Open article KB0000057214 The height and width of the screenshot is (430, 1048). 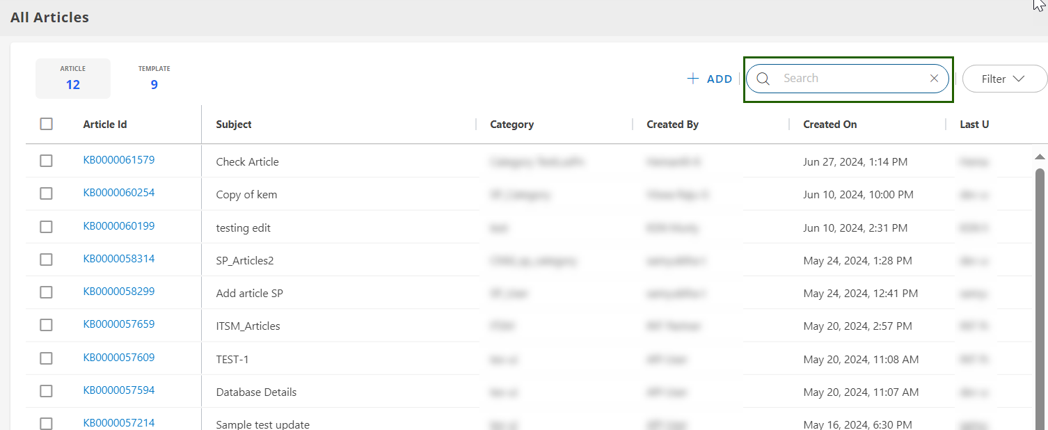tap(119, 423)
